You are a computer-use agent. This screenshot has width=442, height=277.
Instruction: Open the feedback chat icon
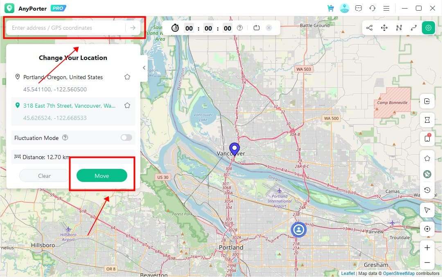point(358,8)
